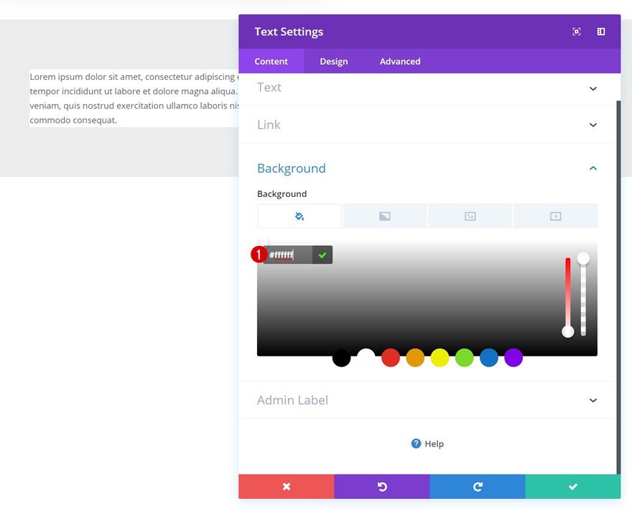Click the vertical brightness slider handle
The image size is (632, 514).
click(568, 331)
